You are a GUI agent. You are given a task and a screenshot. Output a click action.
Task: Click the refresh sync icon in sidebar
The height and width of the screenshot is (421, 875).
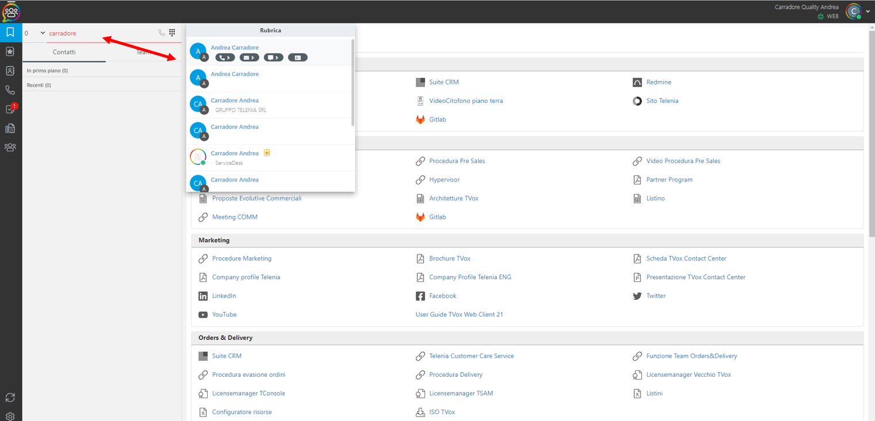10,397
